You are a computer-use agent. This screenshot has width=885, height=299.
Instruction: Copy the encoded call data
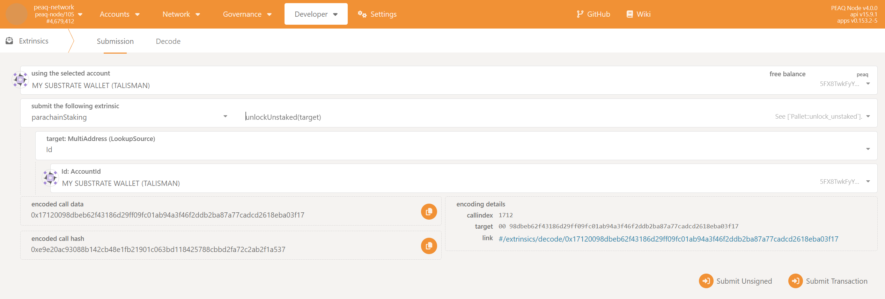tap(429, 212)
